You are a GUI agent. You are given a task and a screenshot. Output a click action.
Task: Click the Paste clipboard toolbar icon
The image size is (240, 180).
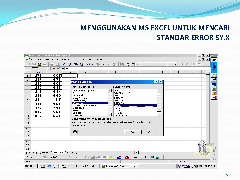point(81,64)
